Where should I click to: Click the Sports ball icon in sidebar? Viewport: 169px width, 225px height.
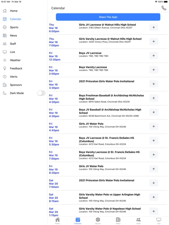point(5,27)
